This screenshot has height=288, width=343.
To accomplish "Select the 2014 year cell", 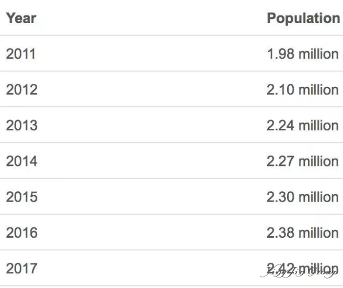I will [x=21, y=161].
